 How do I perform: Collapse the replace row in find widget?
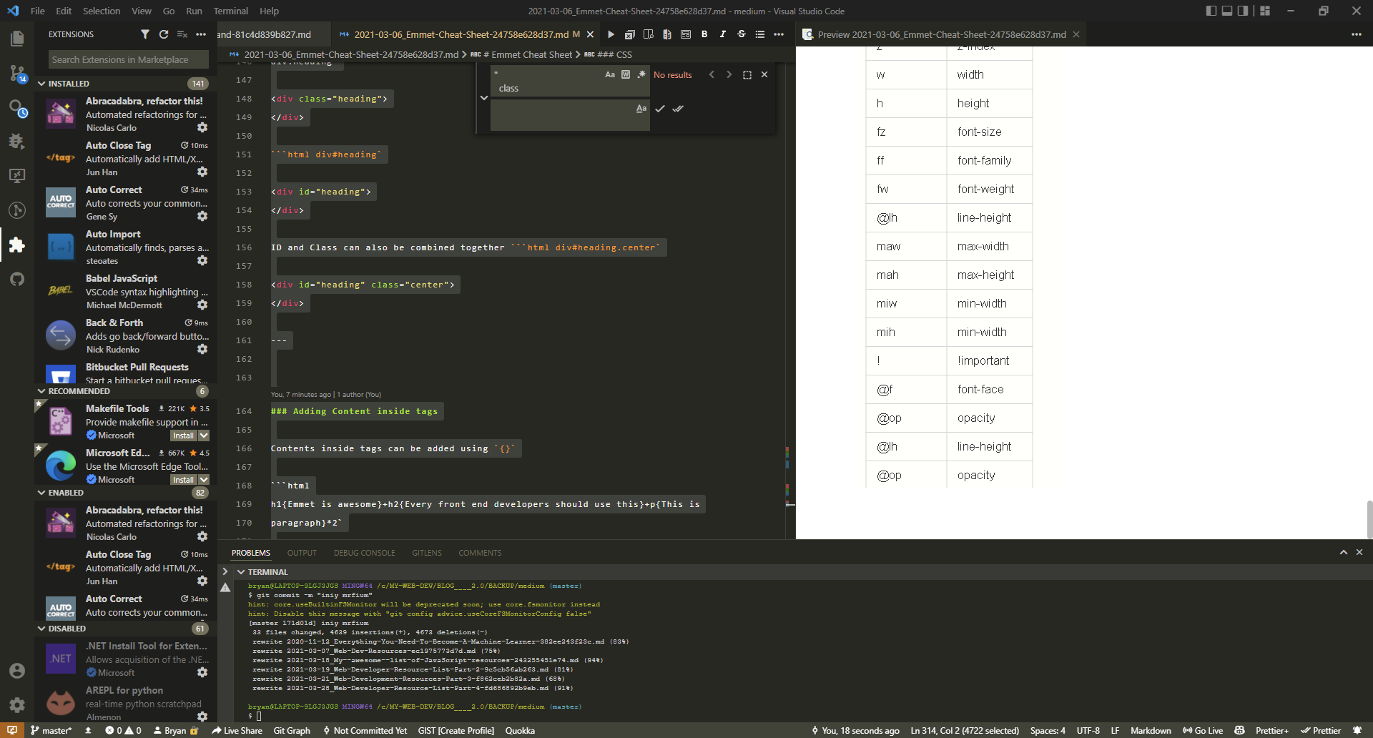point(484,98)
